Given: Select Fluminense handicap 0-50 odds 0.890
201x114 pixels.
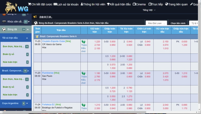Looking at the screenshot, I should 113,73.
